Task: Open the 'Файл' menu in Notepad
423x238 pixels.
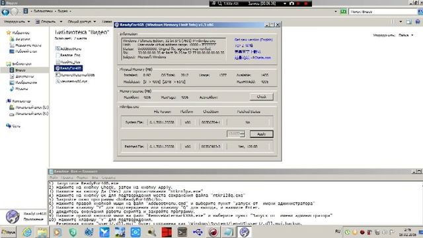Action: pos(54,178)
